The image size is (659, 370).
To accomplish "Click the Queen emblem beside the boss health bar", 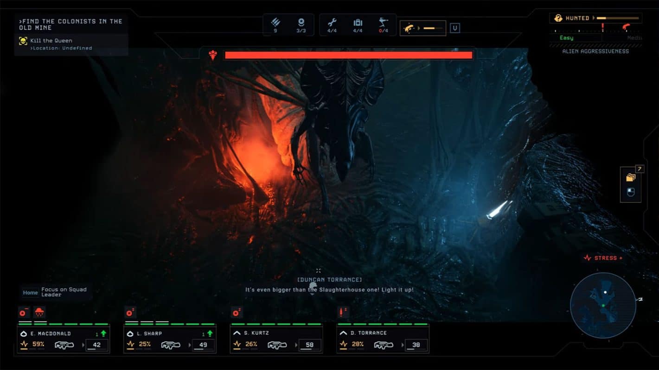I will 213,55.
